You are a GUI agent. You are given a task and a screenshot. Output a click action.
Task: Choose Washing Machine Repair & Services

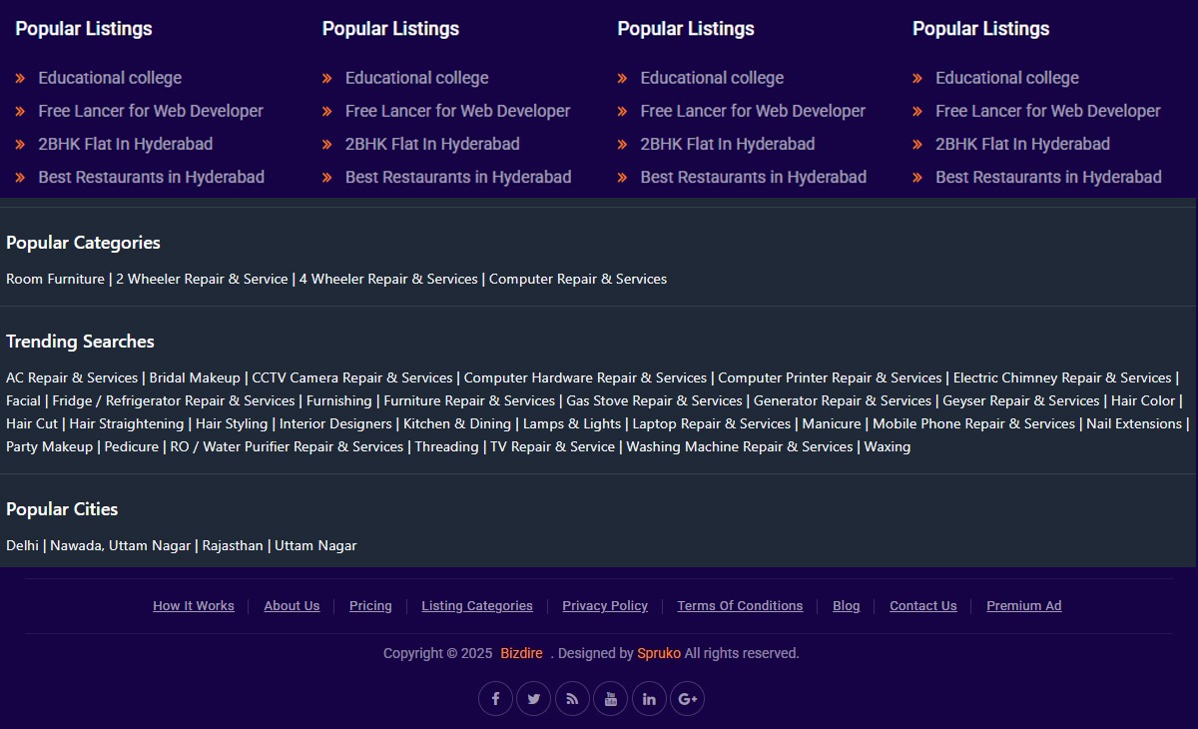click(739, 447)
